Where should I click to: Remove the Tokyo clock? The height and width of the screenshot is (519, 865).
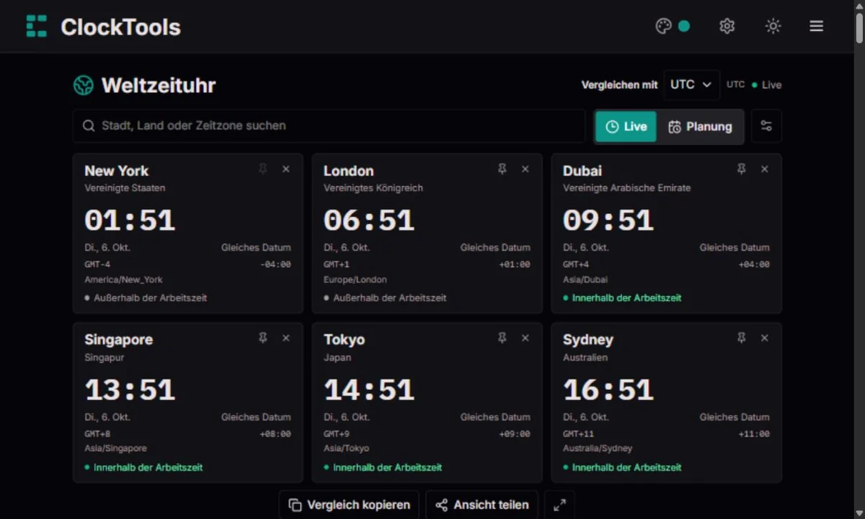[525, 337]
